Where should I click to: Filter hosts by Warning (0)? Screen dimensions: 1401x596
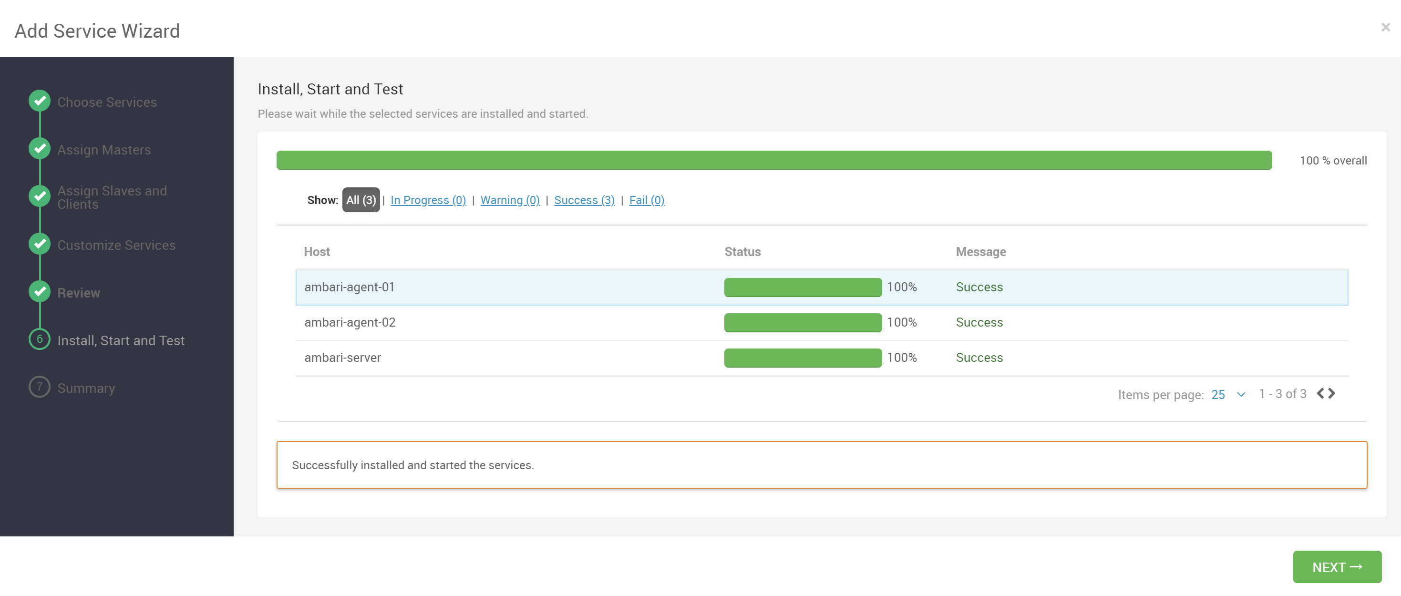(x=510, y=200)
